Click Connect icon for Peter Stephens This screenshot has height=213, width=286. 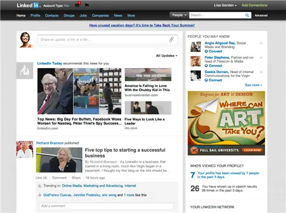(206, 66)
